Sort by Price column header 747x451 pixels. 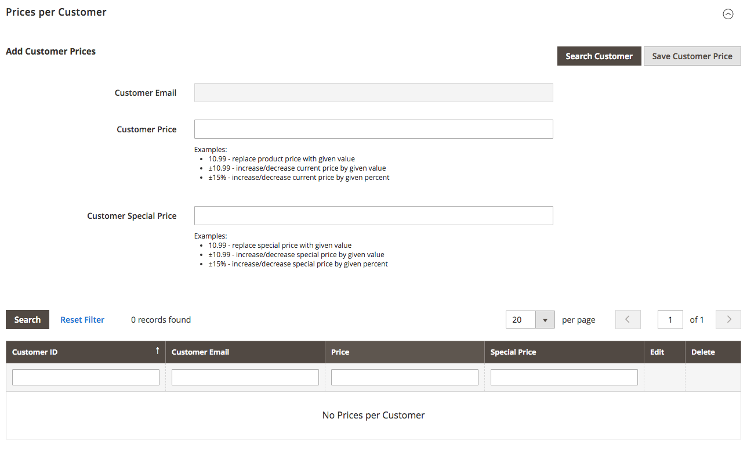tap(405, 352)
